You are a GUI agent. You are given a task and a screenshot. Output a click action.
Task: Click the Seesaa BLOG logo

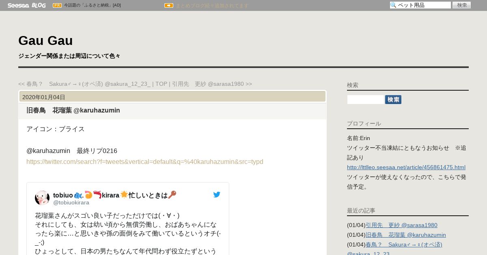pos(27,5)
